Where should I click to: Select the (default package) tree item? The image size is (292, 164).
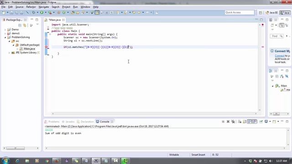pyautogui.click(x=30, y=45)
